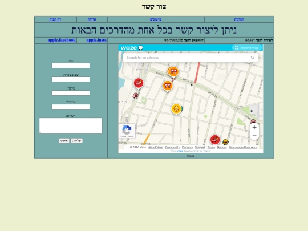
Task: Focus the שם משפחה last name field
Action: click(71, 79)
